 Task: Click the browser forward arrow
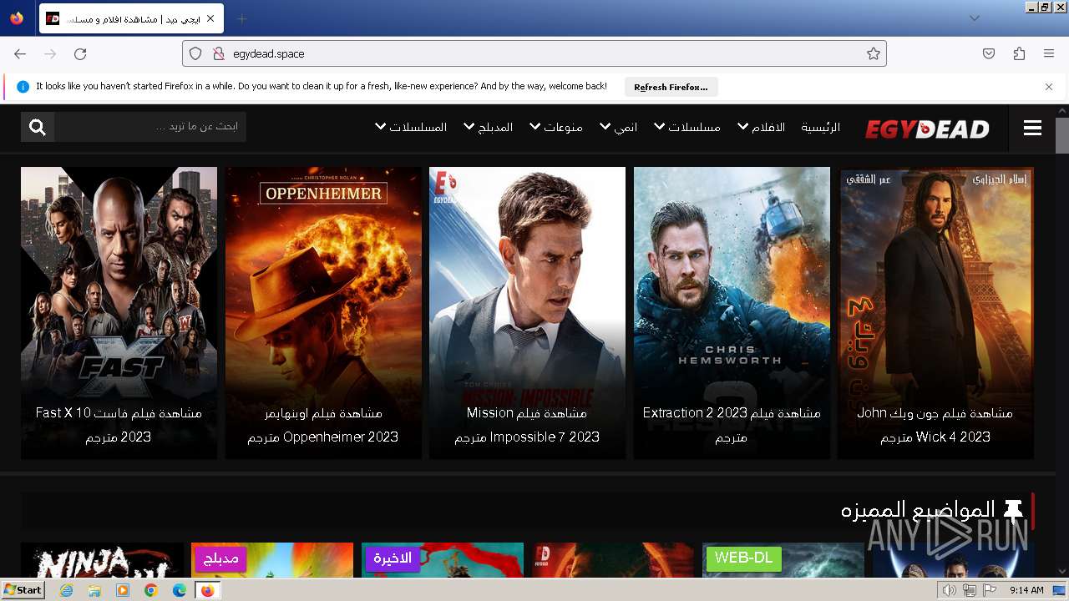click(x=50, y=53)
